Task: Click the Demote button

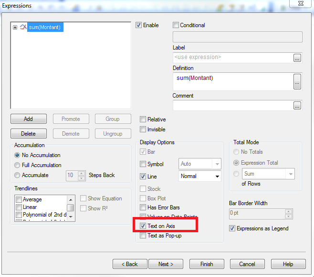Action: [71, 134]
